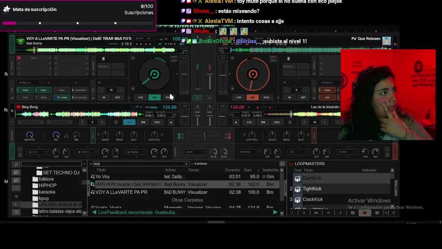Click TAP tempo on the left deck
This screenshot has height=249, width=442.
[149, 38]
